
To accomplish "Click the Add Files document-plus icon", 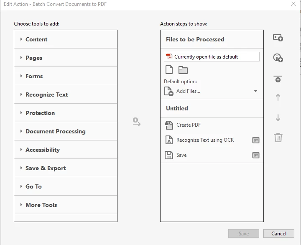I will tap(169, 91).
